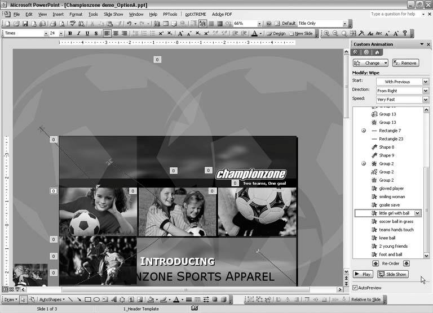433x313 pixels.
Task: Click the Type a question for help box
Action: 395,14
